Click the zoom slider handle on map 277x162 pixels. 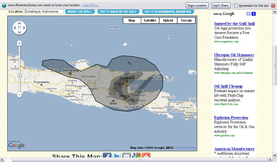[x=19, y=75]
